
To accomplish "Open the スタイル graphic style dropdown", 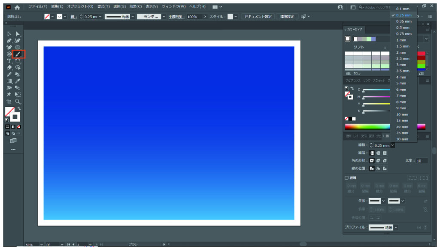I will [235, 17].
